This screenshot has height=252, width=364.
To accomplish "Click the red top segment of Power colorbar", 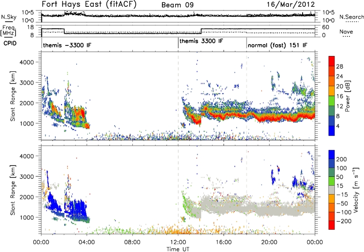I will [x=332, y=61].
